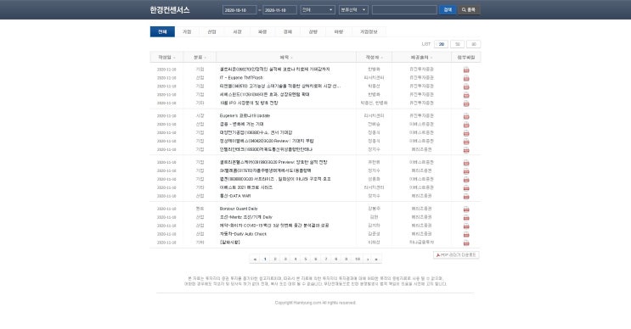
Task: Open report title 자동차-Daily Auto Check
Action: click(243, 234)
